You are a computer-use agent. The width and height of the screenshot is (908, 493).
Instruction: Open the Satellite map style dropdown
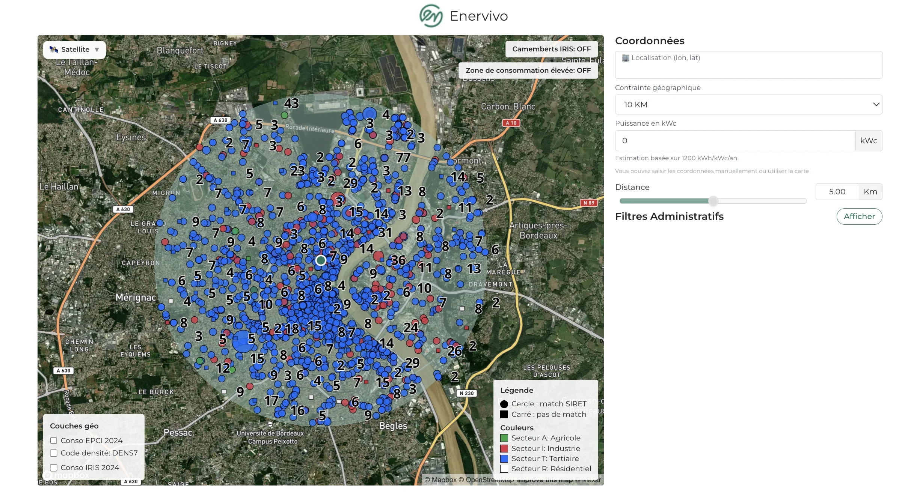pyautogui.click(x=74, y=50)
